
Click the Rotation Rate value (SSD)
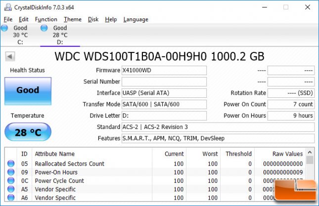(291, 93)
